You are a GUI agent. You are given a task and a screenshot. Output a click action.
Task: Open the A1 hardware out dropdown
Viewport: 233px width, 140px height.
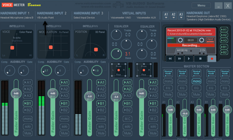pos(166,16)
